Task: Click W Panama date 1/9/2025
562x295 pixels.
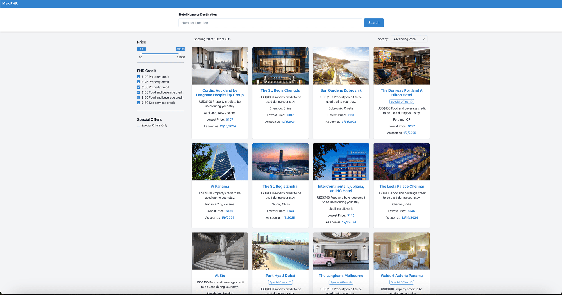Action: tap(228, 218)
